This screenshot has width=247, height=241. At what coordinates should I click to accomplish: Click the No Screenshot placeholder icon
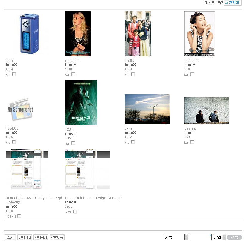point(20,109)
